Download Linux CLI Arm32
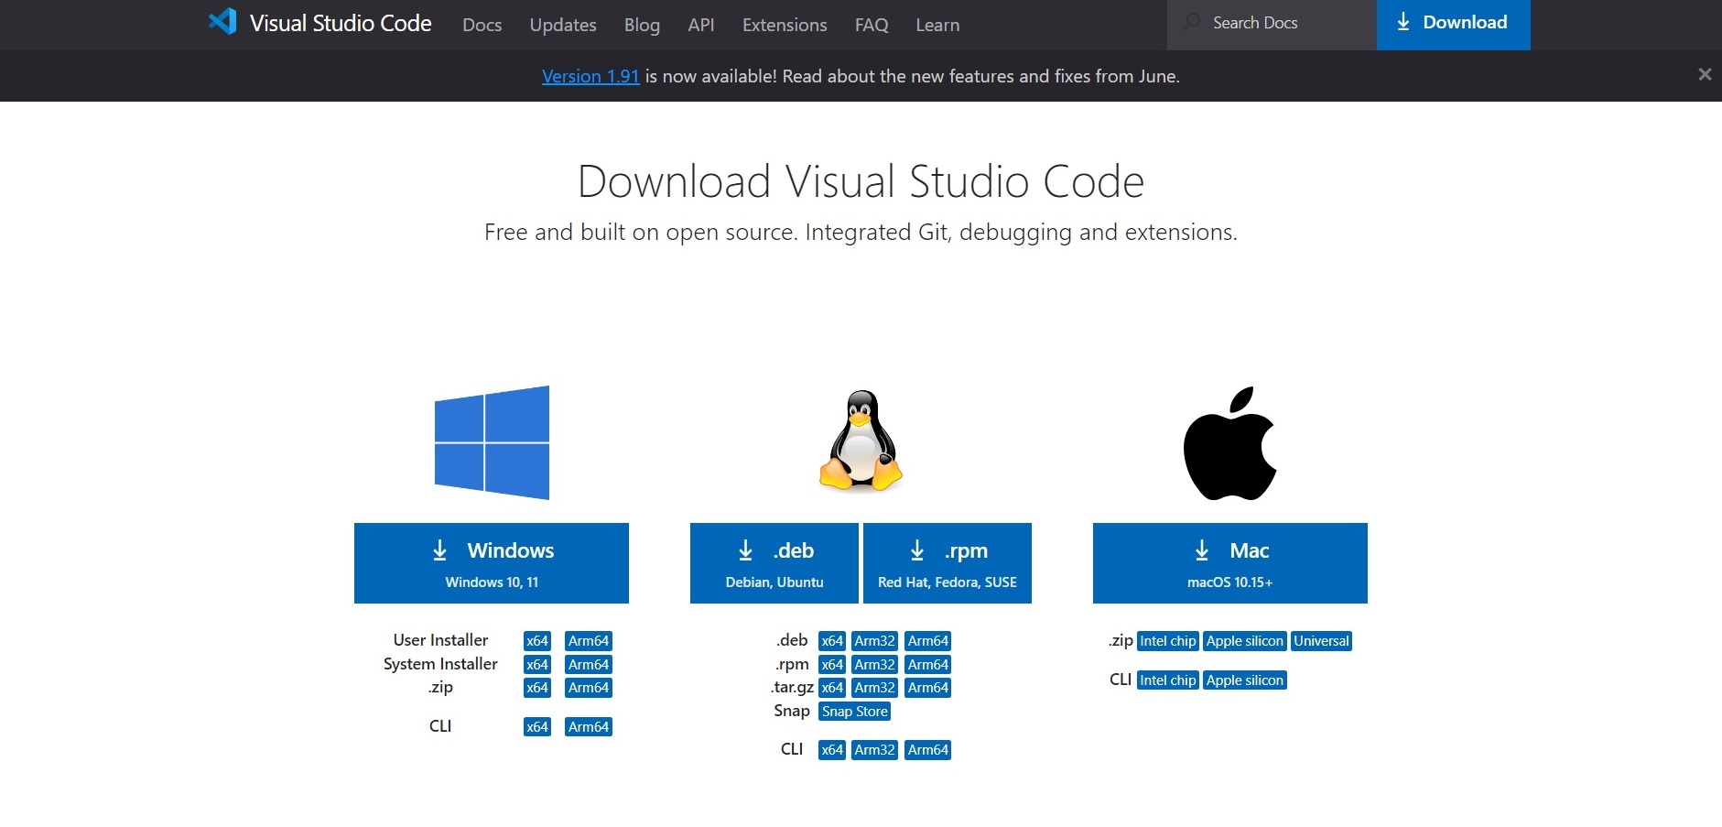 tap(874, 750)
